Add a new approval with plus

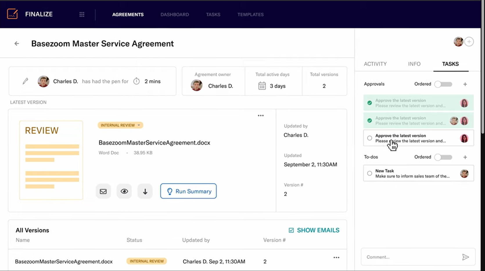(465, 84)
